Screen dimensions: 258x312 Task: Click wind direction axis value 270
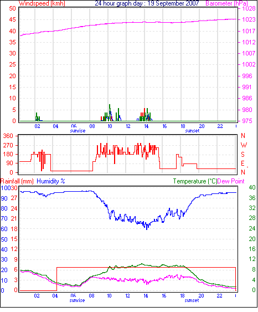[x=8, y=145]
